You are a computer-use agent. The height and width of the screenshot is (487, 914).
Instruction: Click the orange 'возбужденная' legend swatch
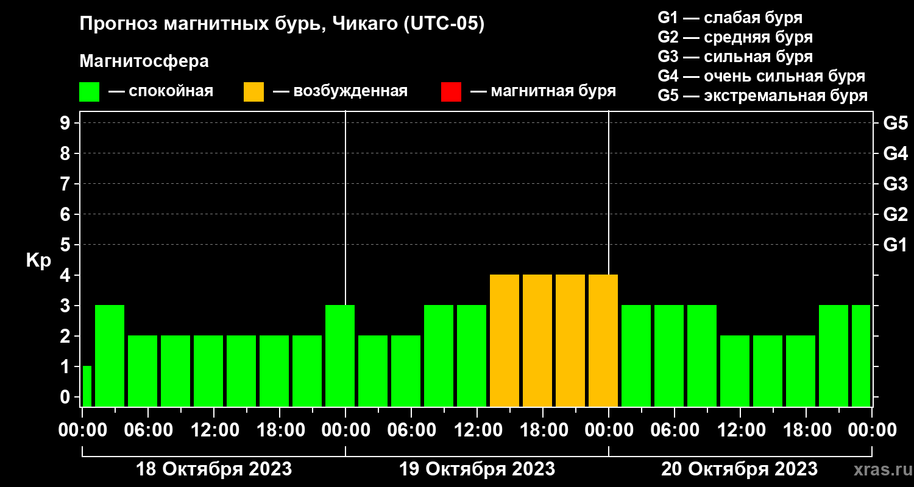tap(253, 92)
